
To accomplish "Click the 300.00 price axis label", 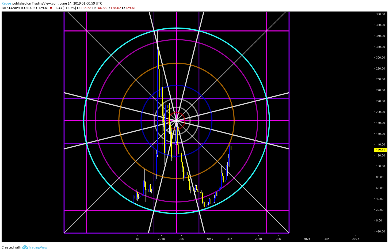I will pyautogui.click(x=380, y=58).
